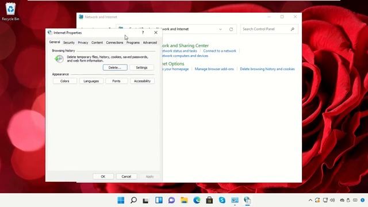Open Skype from the taskbar
Image resolution: width=368 pixels, height=207 pixels.
(222, 200)
